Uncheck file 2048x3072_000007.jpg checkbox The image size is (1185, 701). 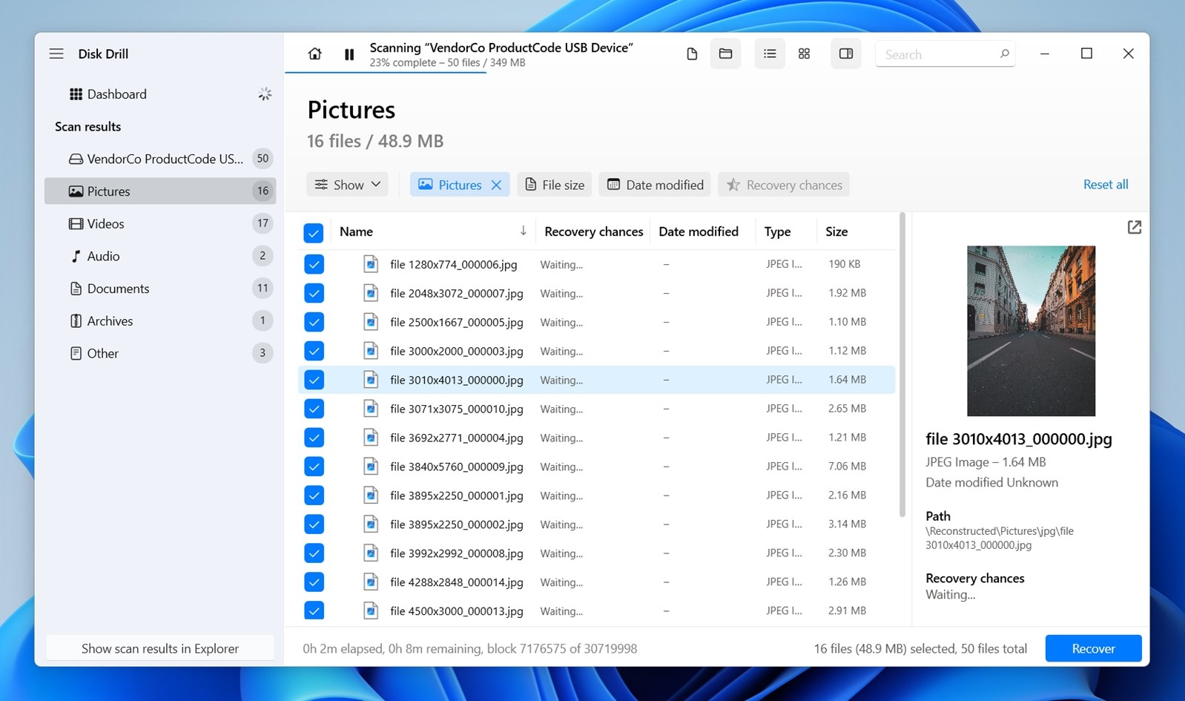pyautogui.click(x=314, y=293)
